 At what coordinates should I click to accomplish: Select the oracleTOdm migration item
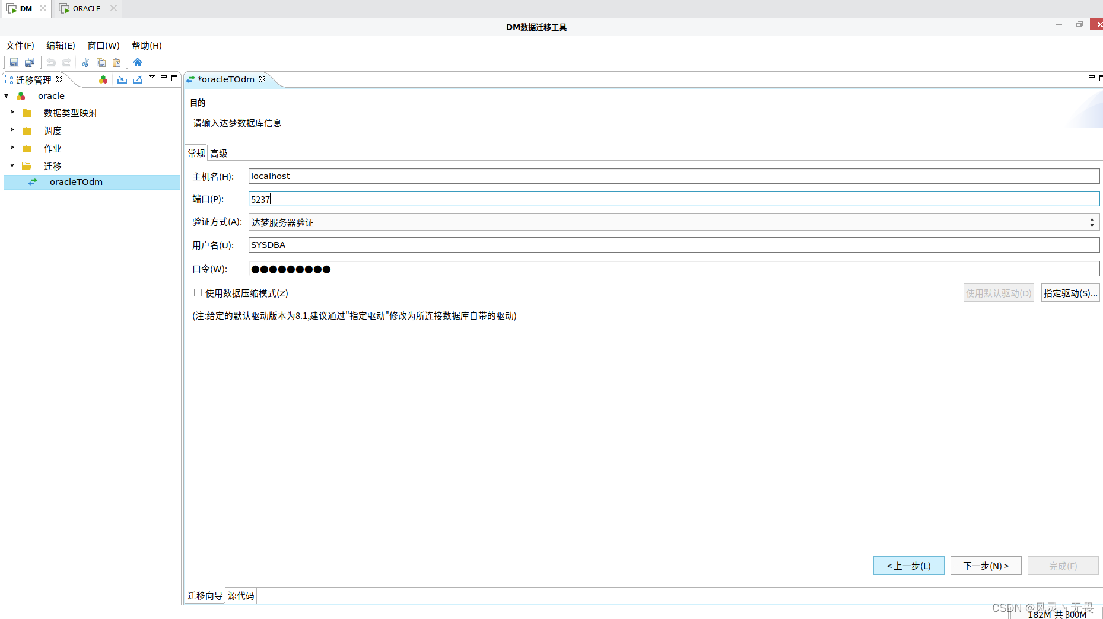click(92, 182)
